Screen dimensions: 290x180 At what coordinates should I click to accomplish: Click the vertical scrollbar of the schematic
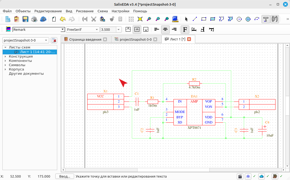(287, 106)
